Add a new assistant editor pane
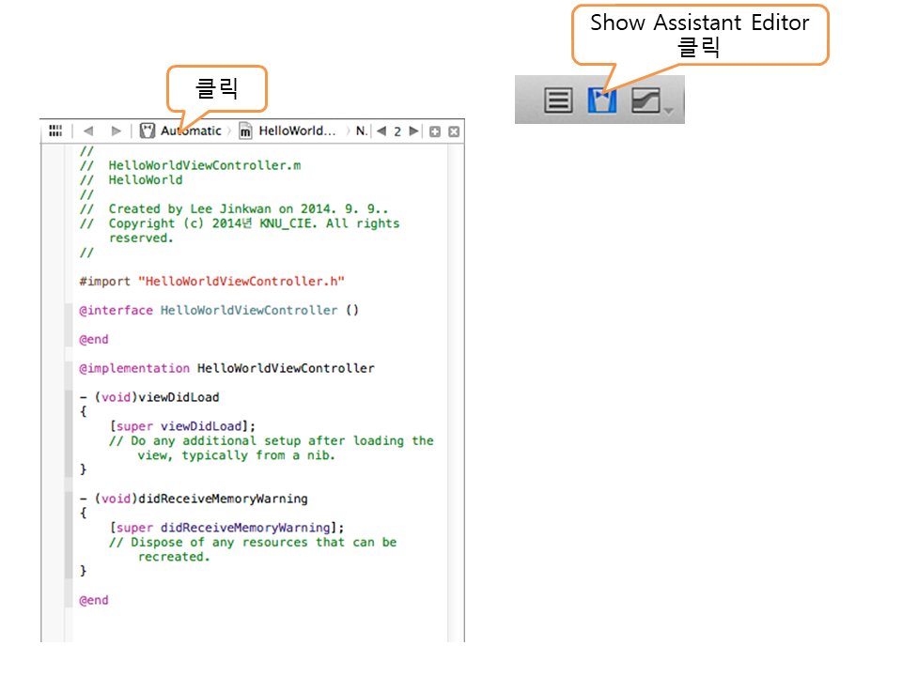The height and width of the screenshot is (676, 902). coord(435,131)
